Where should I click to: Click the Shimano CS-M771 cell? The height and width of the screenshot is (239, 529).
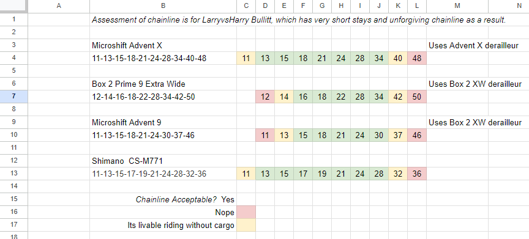(x=163, y=161)
